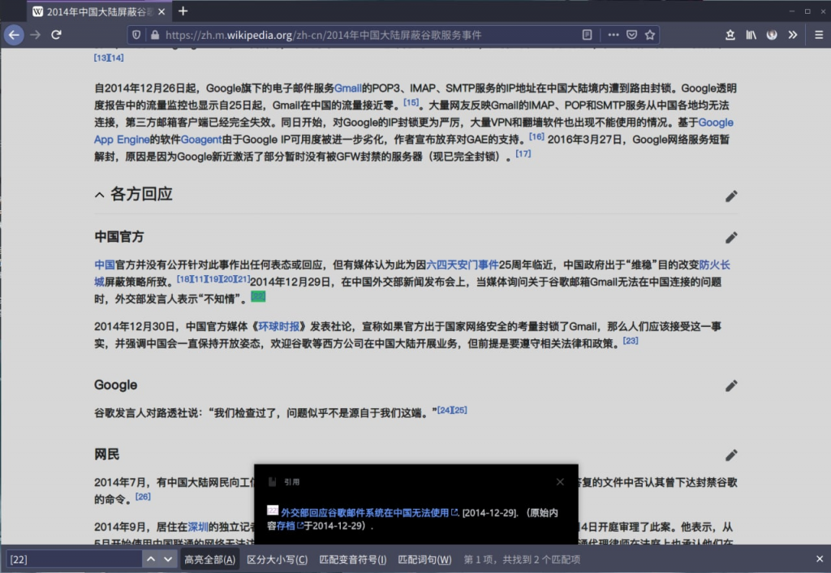Expand the toolbar overflow chevron
831x573 pixels.
tap(793, 35)
